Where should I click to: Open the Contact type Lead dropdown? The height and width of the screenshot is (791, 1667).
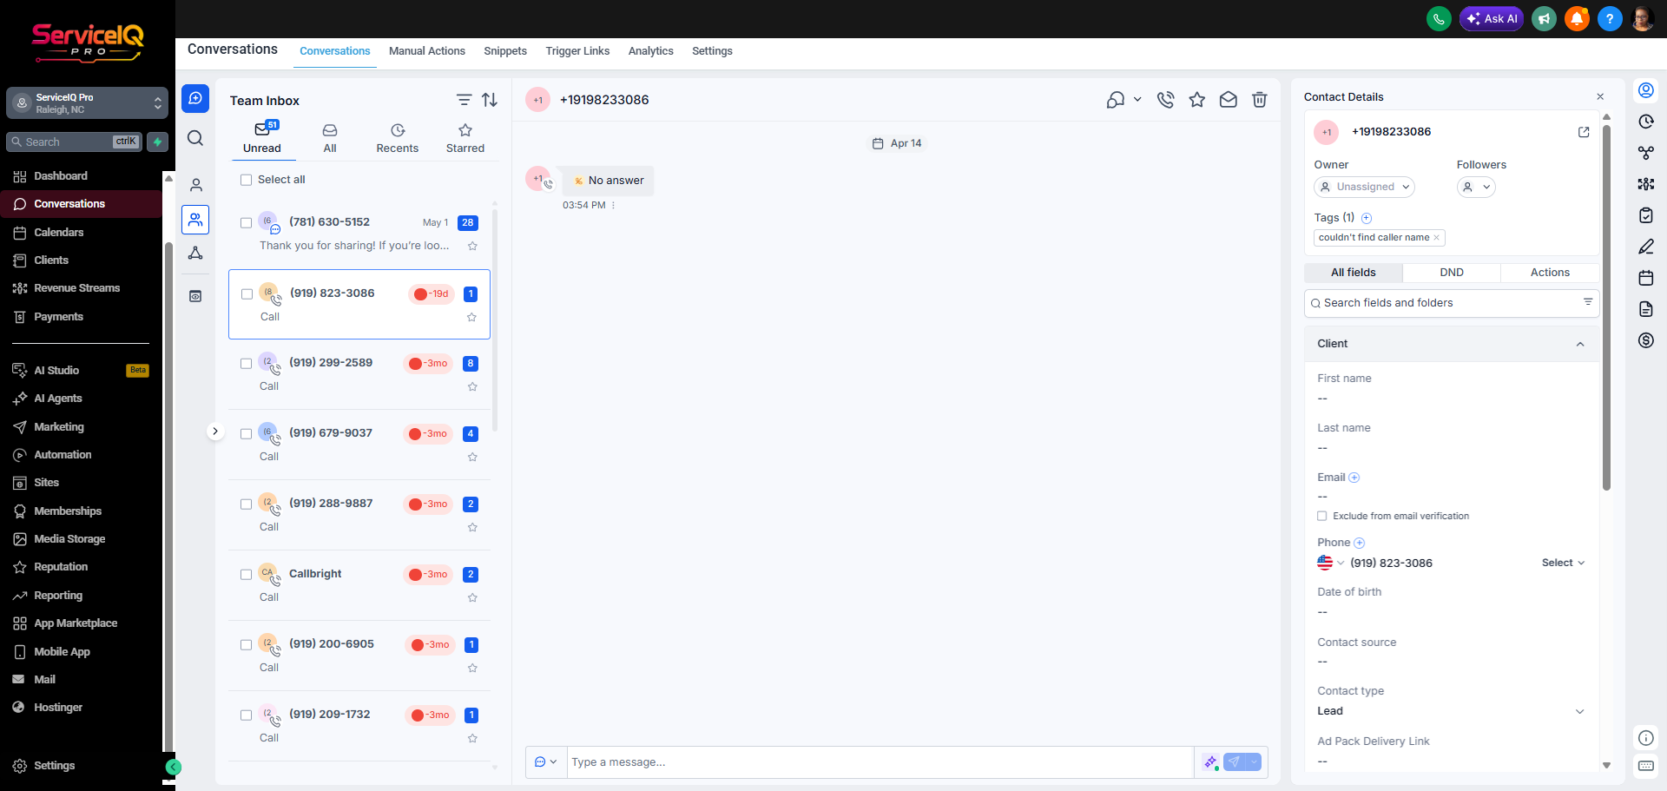point(1451,711)
